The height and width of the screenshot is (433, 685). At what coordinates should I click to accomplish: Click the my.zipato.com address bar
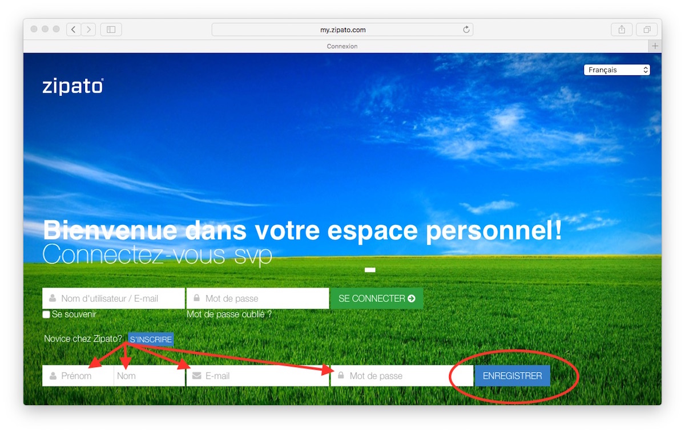(342, 30)
